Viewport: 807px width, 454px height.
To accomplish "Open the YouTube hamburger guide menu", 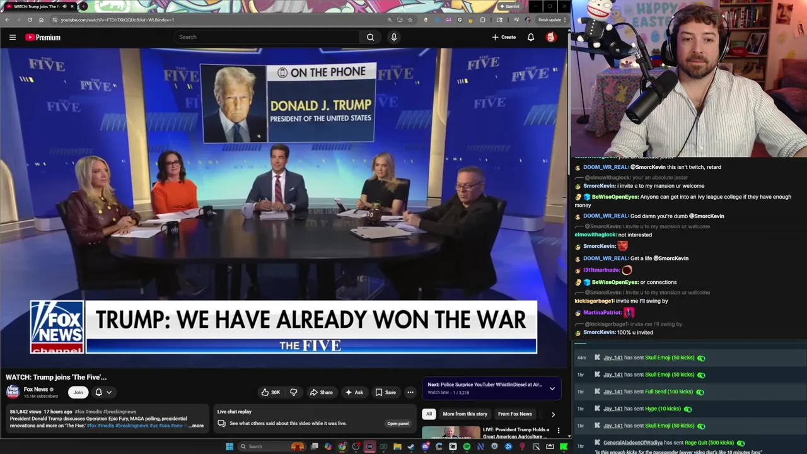I will point(13,37).
